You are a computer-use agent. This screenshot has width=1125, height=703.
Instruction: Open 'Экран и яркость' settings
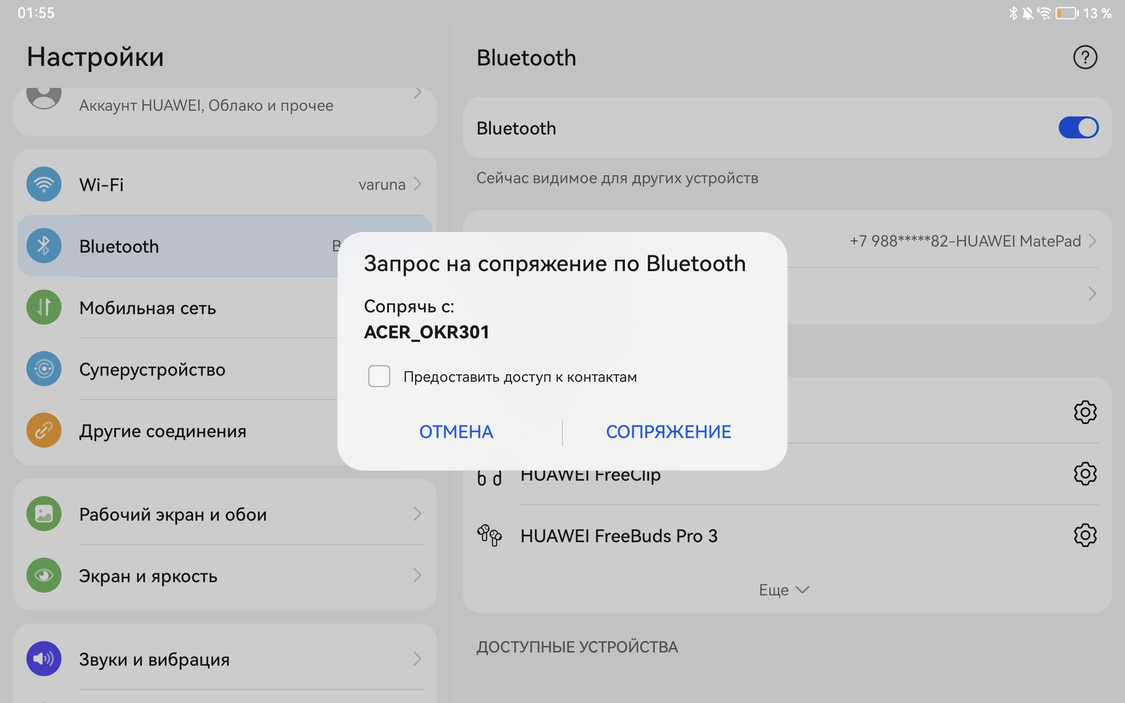coord(225,575)
